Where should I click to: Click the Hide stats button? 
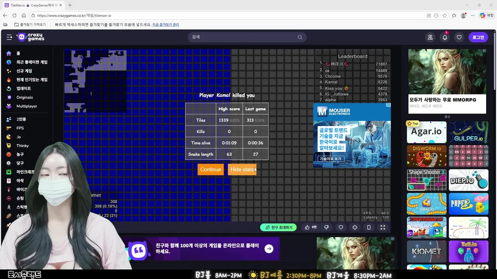(x=242, y=169)
